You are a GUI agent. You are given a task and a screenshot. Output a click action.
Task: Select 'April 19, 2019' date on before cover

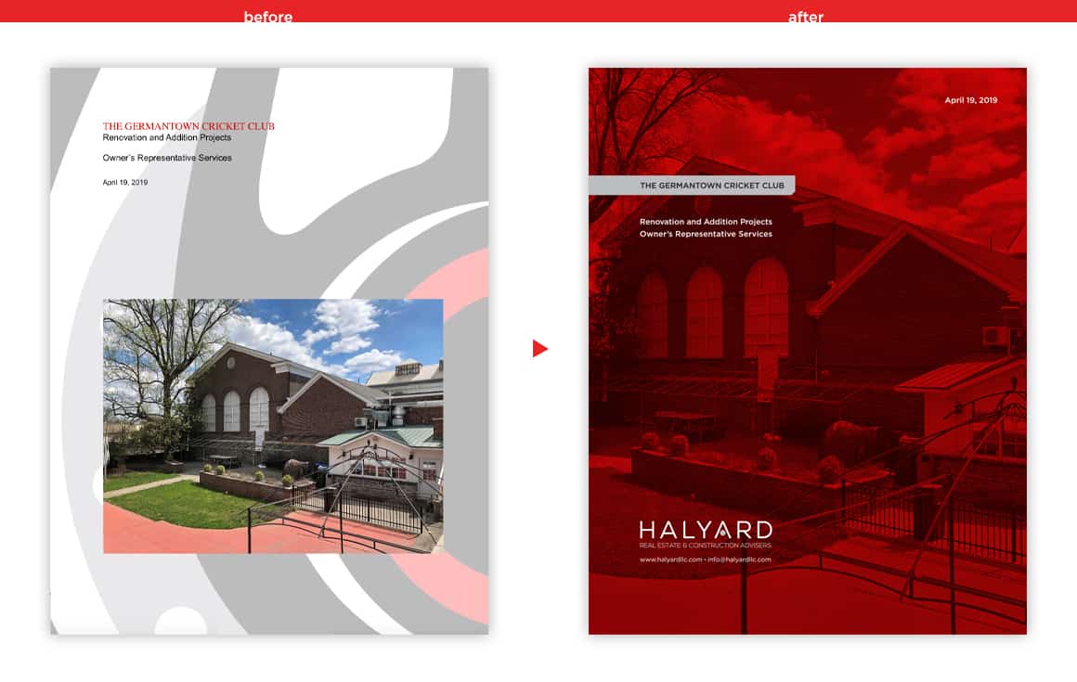[x=125, y=183]
